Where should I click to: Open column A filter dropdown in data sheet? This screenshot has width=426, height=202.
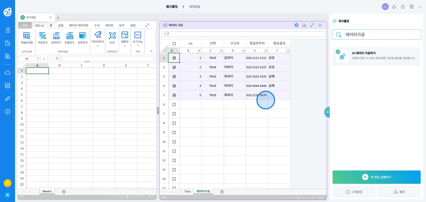177,51
